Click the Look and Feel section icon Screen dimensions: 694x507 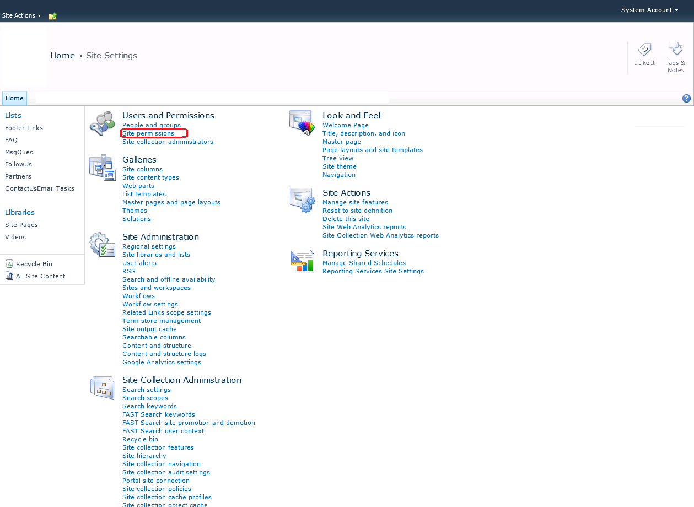coord(303,122)
